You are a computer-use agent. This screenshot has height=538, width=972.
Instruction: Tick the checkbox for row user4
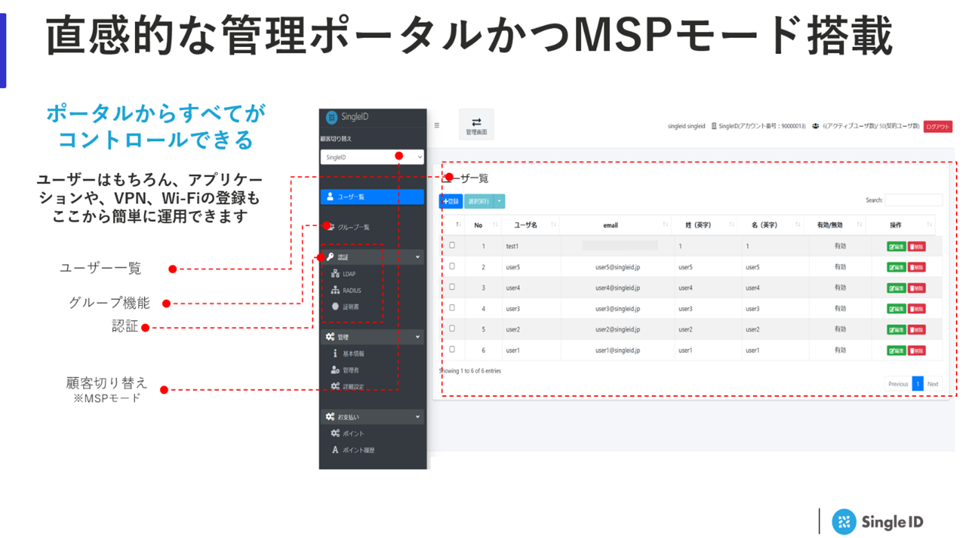[x=452, y=286]
